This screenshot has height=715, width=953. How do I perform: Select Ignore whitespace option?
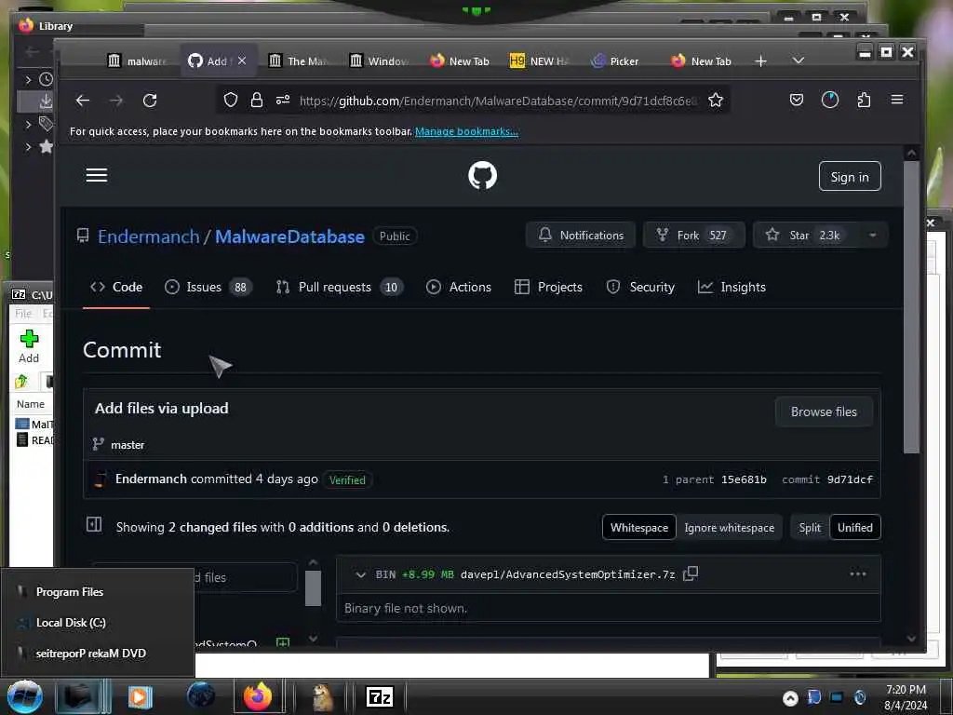tap(729, 528)
